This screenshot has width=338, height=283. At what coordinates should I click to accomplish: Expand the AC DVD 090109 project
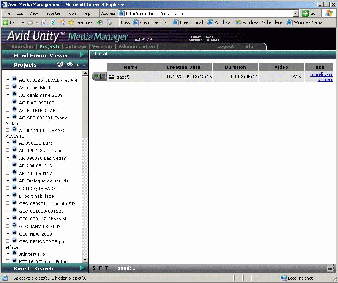point(8,102)
